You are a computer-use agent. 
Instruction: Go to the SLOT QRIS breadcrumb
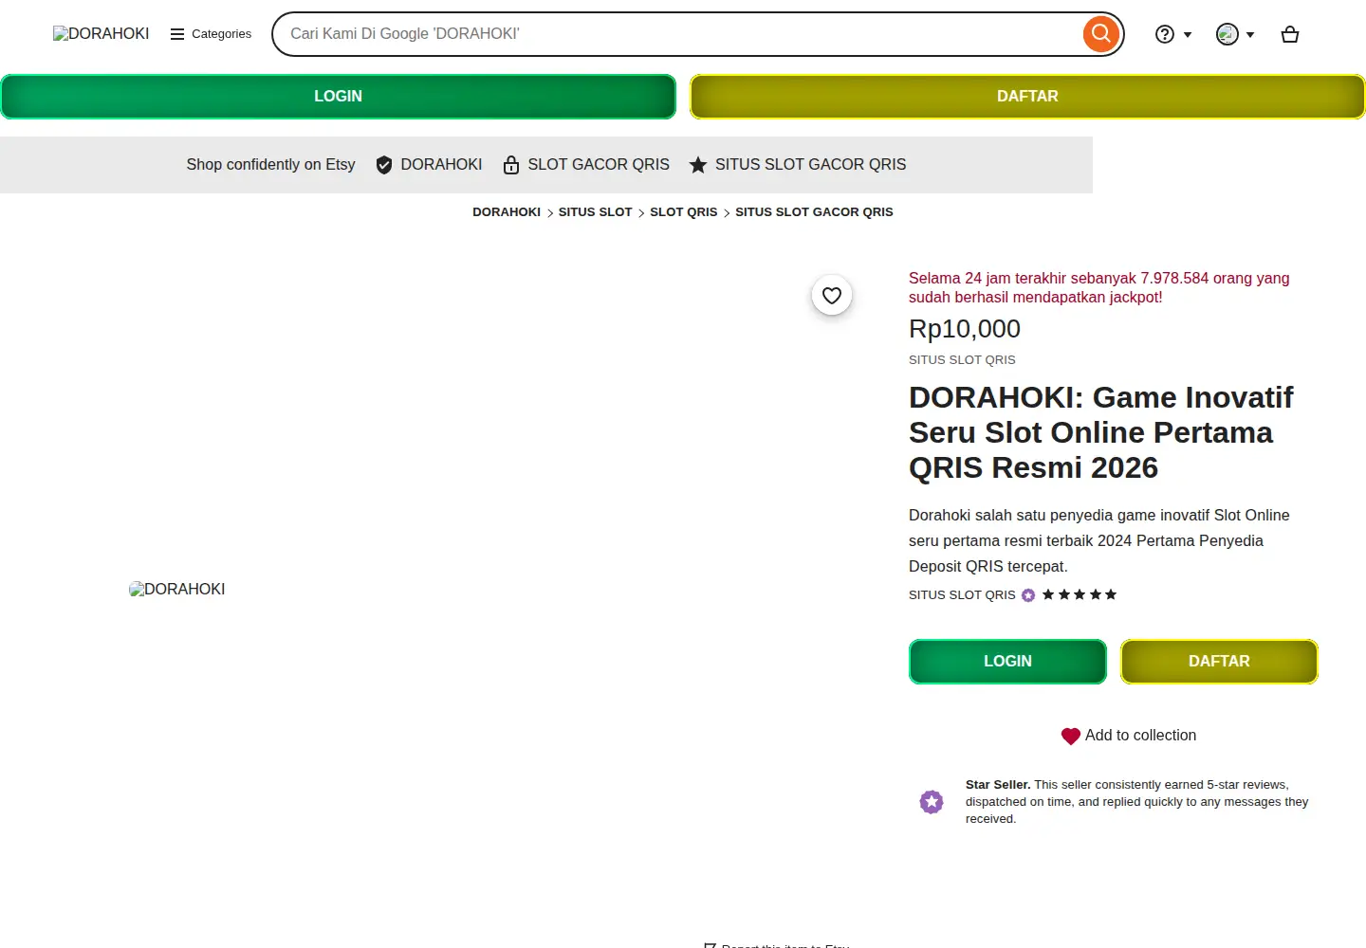click(684, 212)
